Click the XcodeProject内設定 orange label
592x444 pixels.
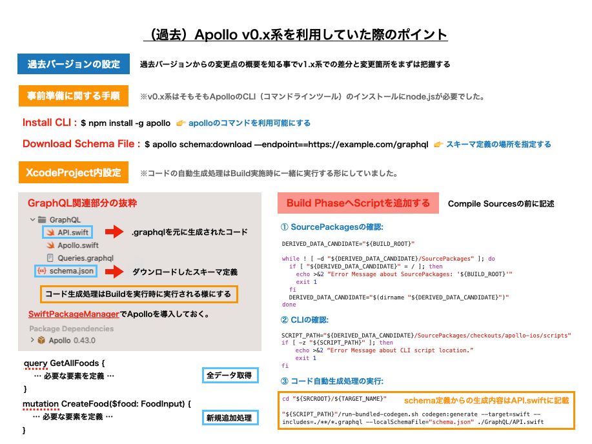74,172
